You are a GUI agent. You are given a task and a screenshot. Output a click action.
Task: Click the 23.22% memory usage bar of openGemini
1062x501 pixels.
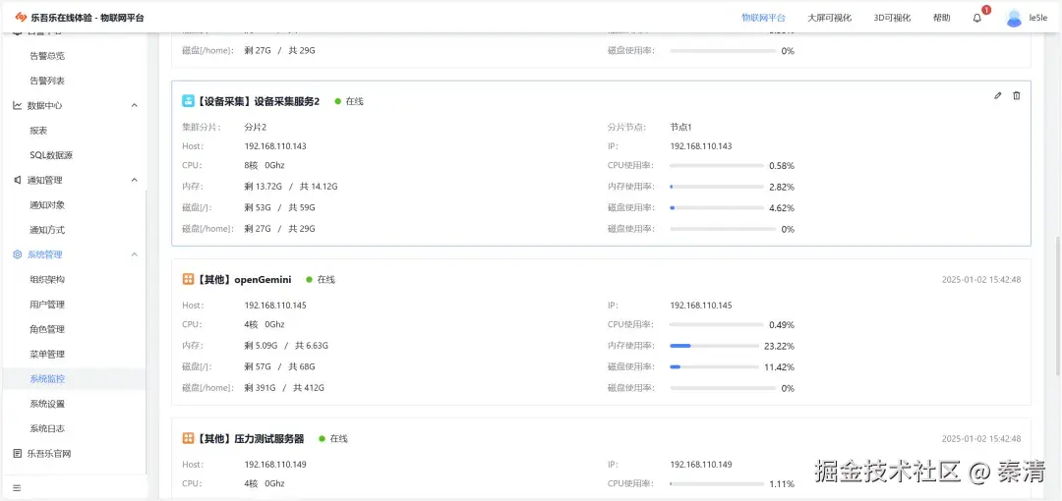[715, 346]
